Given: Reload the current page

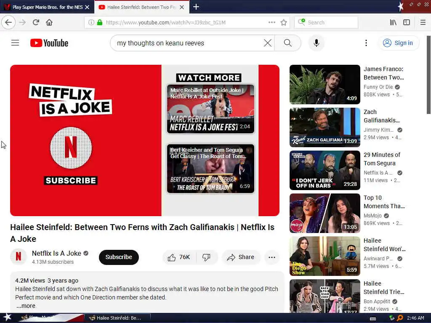Looking at the screenshot, I should tap(36, 22).
